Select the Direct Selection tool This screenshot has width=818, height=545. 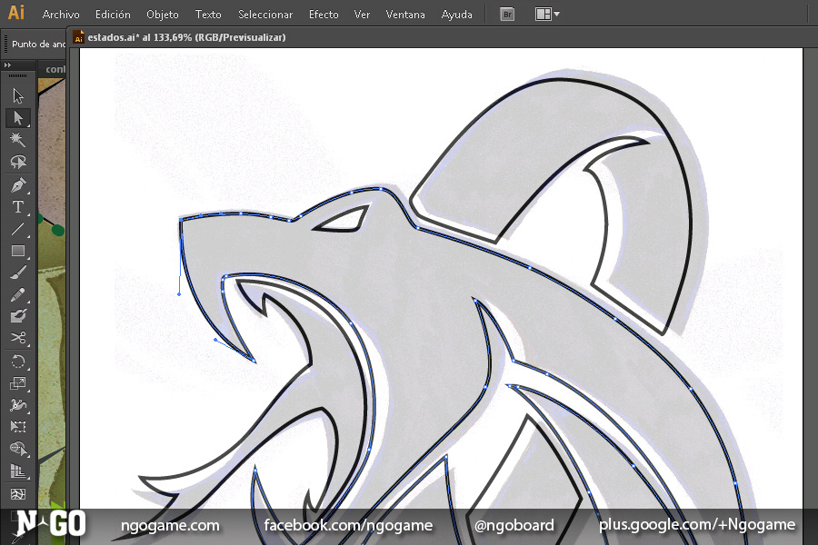[x=17, y=117]
